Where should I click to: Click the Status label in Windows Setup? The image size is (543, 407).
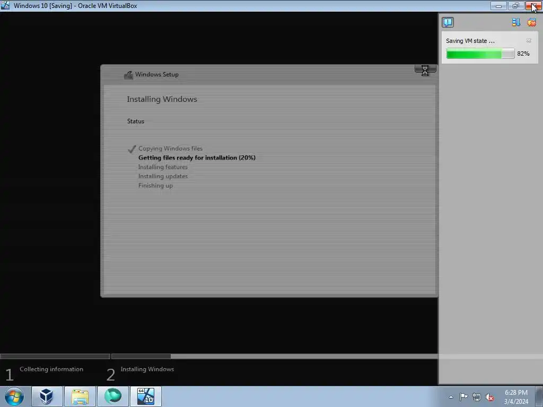coord(135,121)
